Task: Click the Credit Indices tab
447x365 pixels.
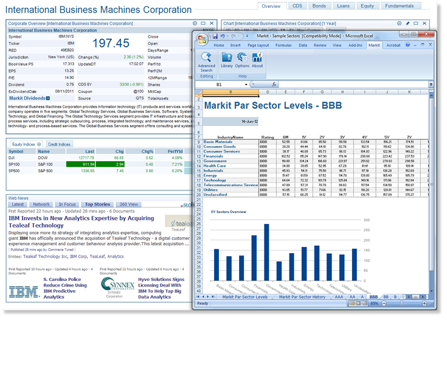Action: coord(60,144)
